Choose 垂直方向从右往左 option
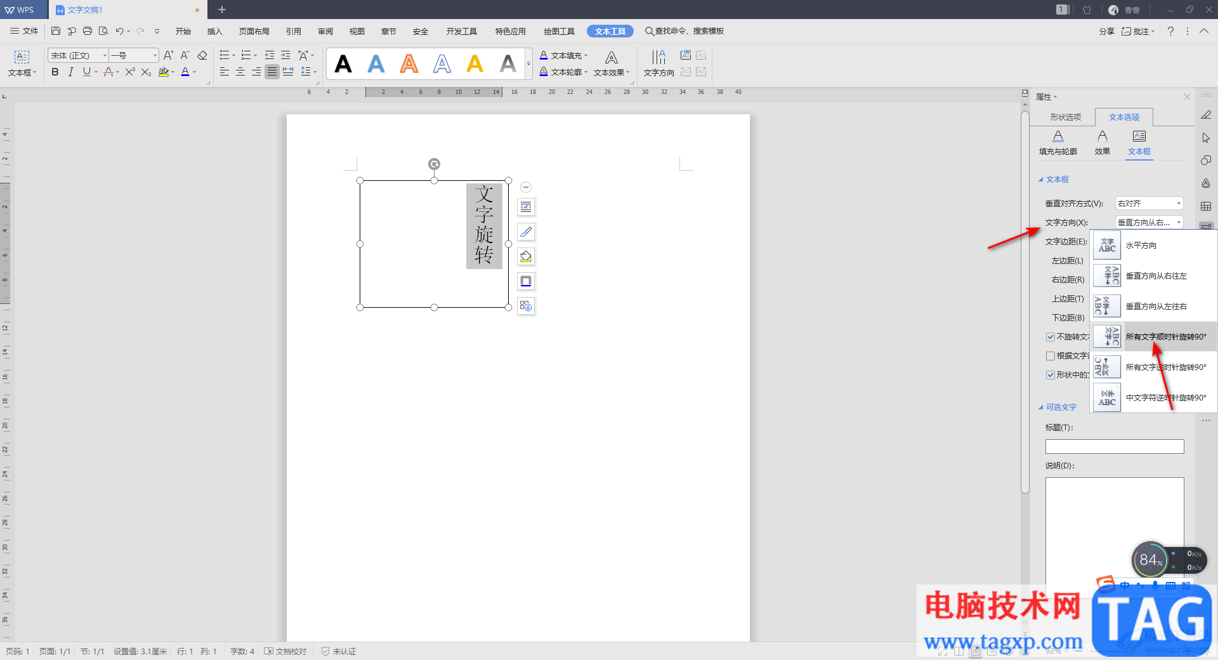The width and height of the screenshot is (1218, 660). [1153, 276]
